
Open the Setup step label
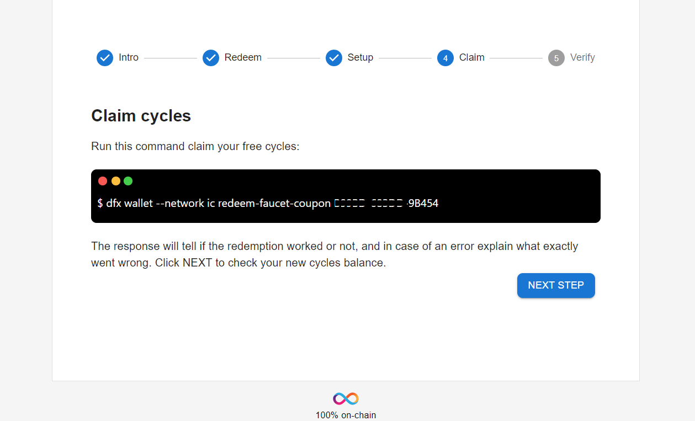[360, 57]
